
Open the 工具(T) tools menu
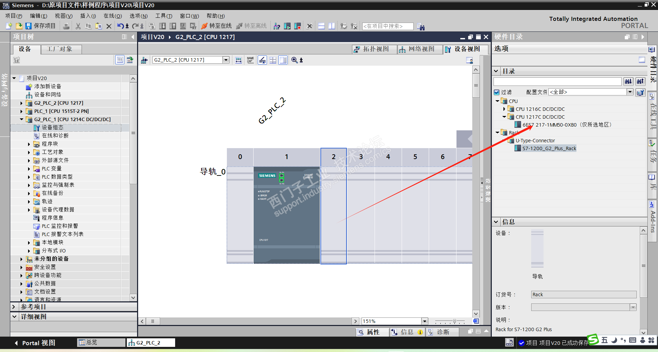point(164,16)
